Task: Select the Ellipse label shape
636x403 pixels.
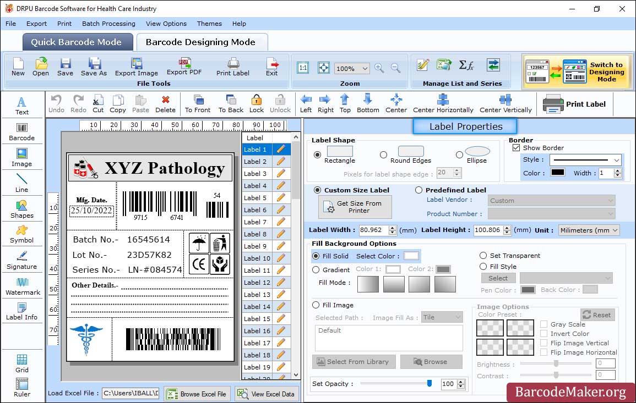Action: click(x=459, y=155)
